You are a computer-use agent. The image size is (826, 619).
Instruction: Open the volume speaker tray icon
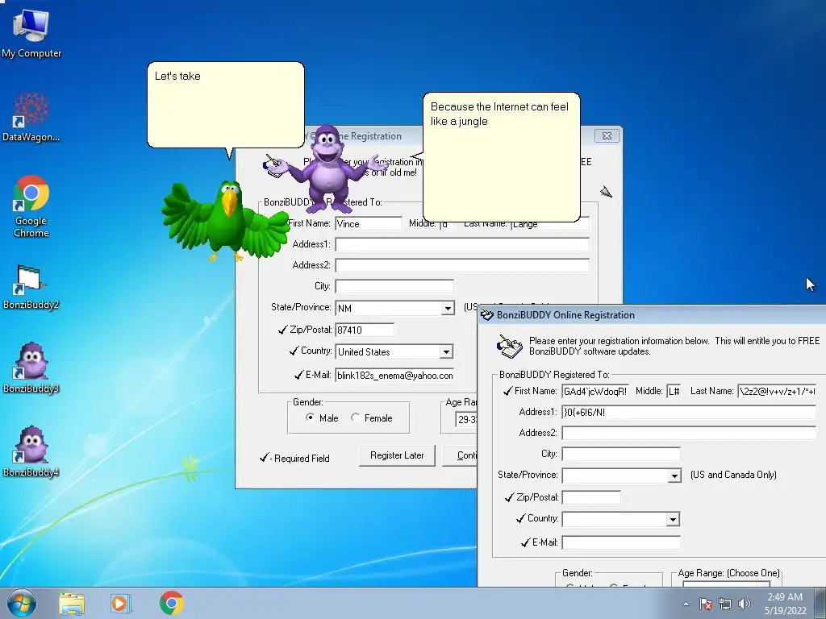744,604
